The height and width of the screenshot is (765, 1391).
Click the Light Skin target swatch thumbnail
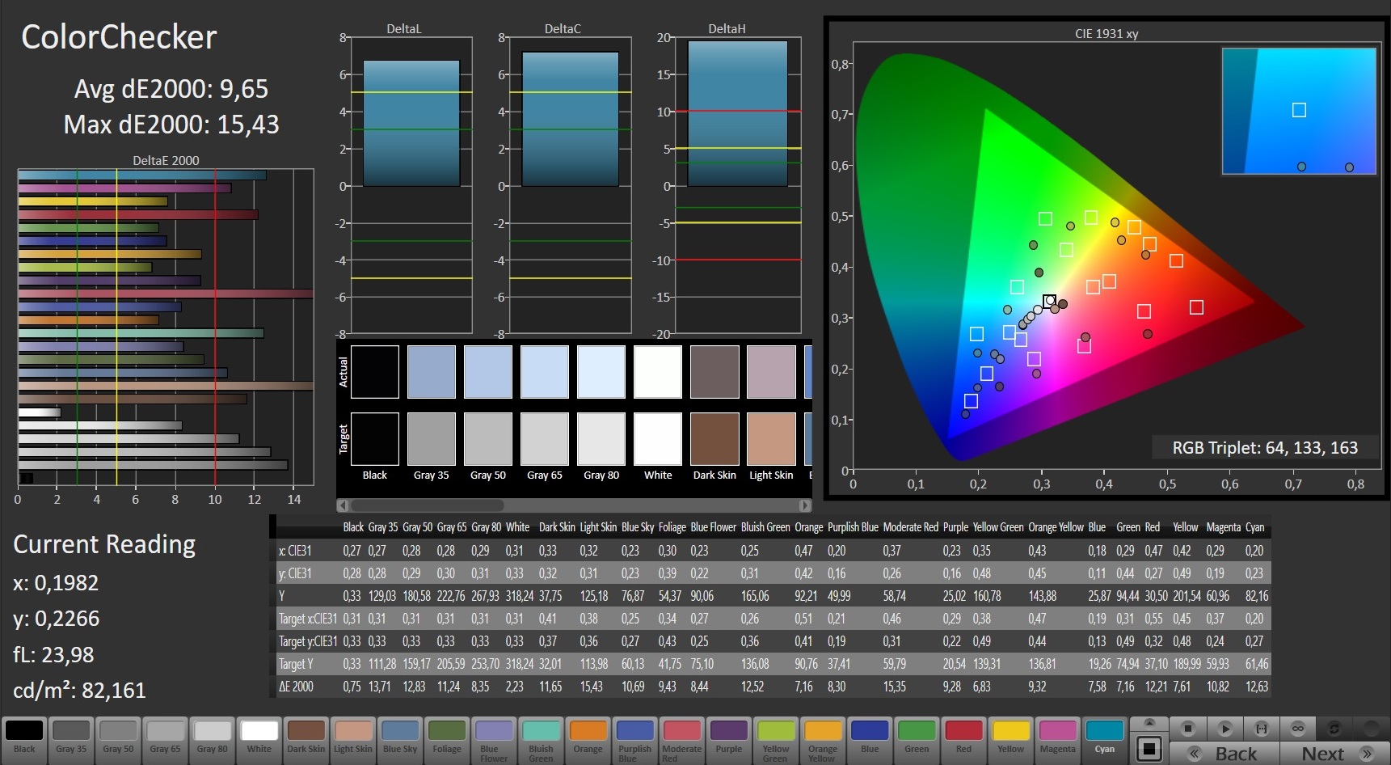click(x=771, y=439)
